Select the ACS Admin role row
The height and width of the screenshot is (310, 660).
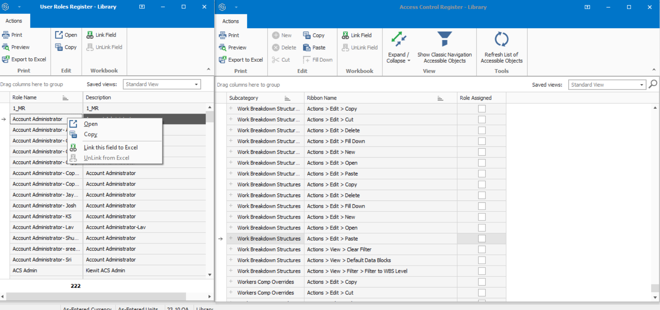click(25, 270)
